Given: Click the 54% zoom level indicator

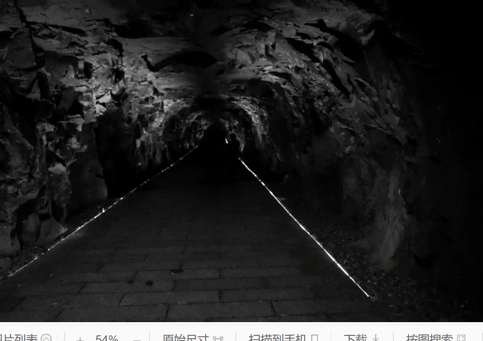Looking at the screenshot, I should coord(107,339).
